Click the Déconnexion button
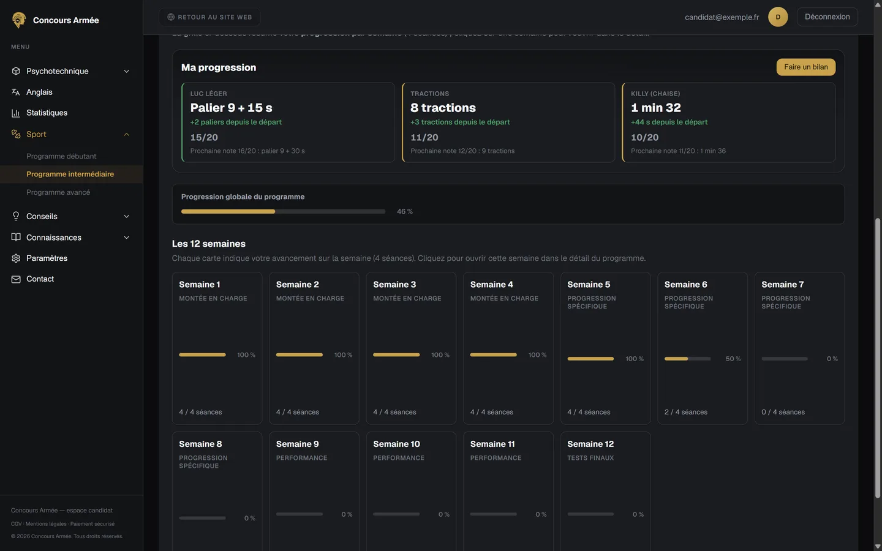882x551 pixels. 827,17
